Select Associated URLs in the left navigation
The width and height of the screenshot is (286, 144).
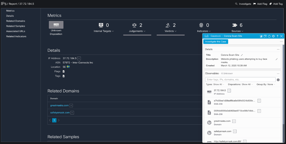pos(16,31)
